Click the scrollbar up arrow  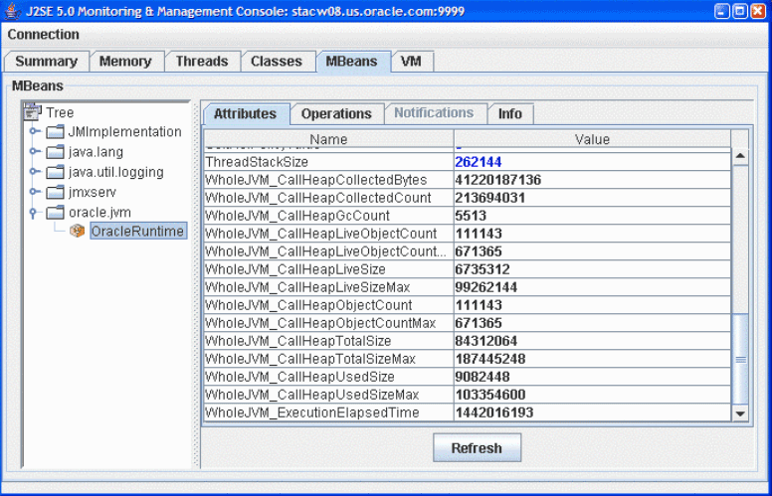(x=739, y=157)
